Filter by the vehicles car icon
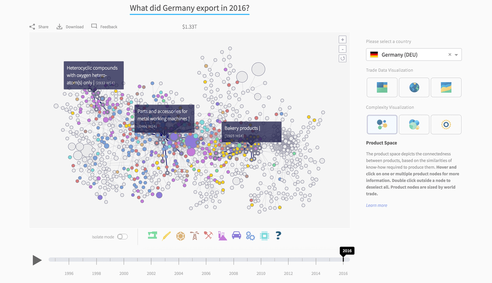Screen dimensions: 492x283 pyautogui.click(x=237, y=236)
